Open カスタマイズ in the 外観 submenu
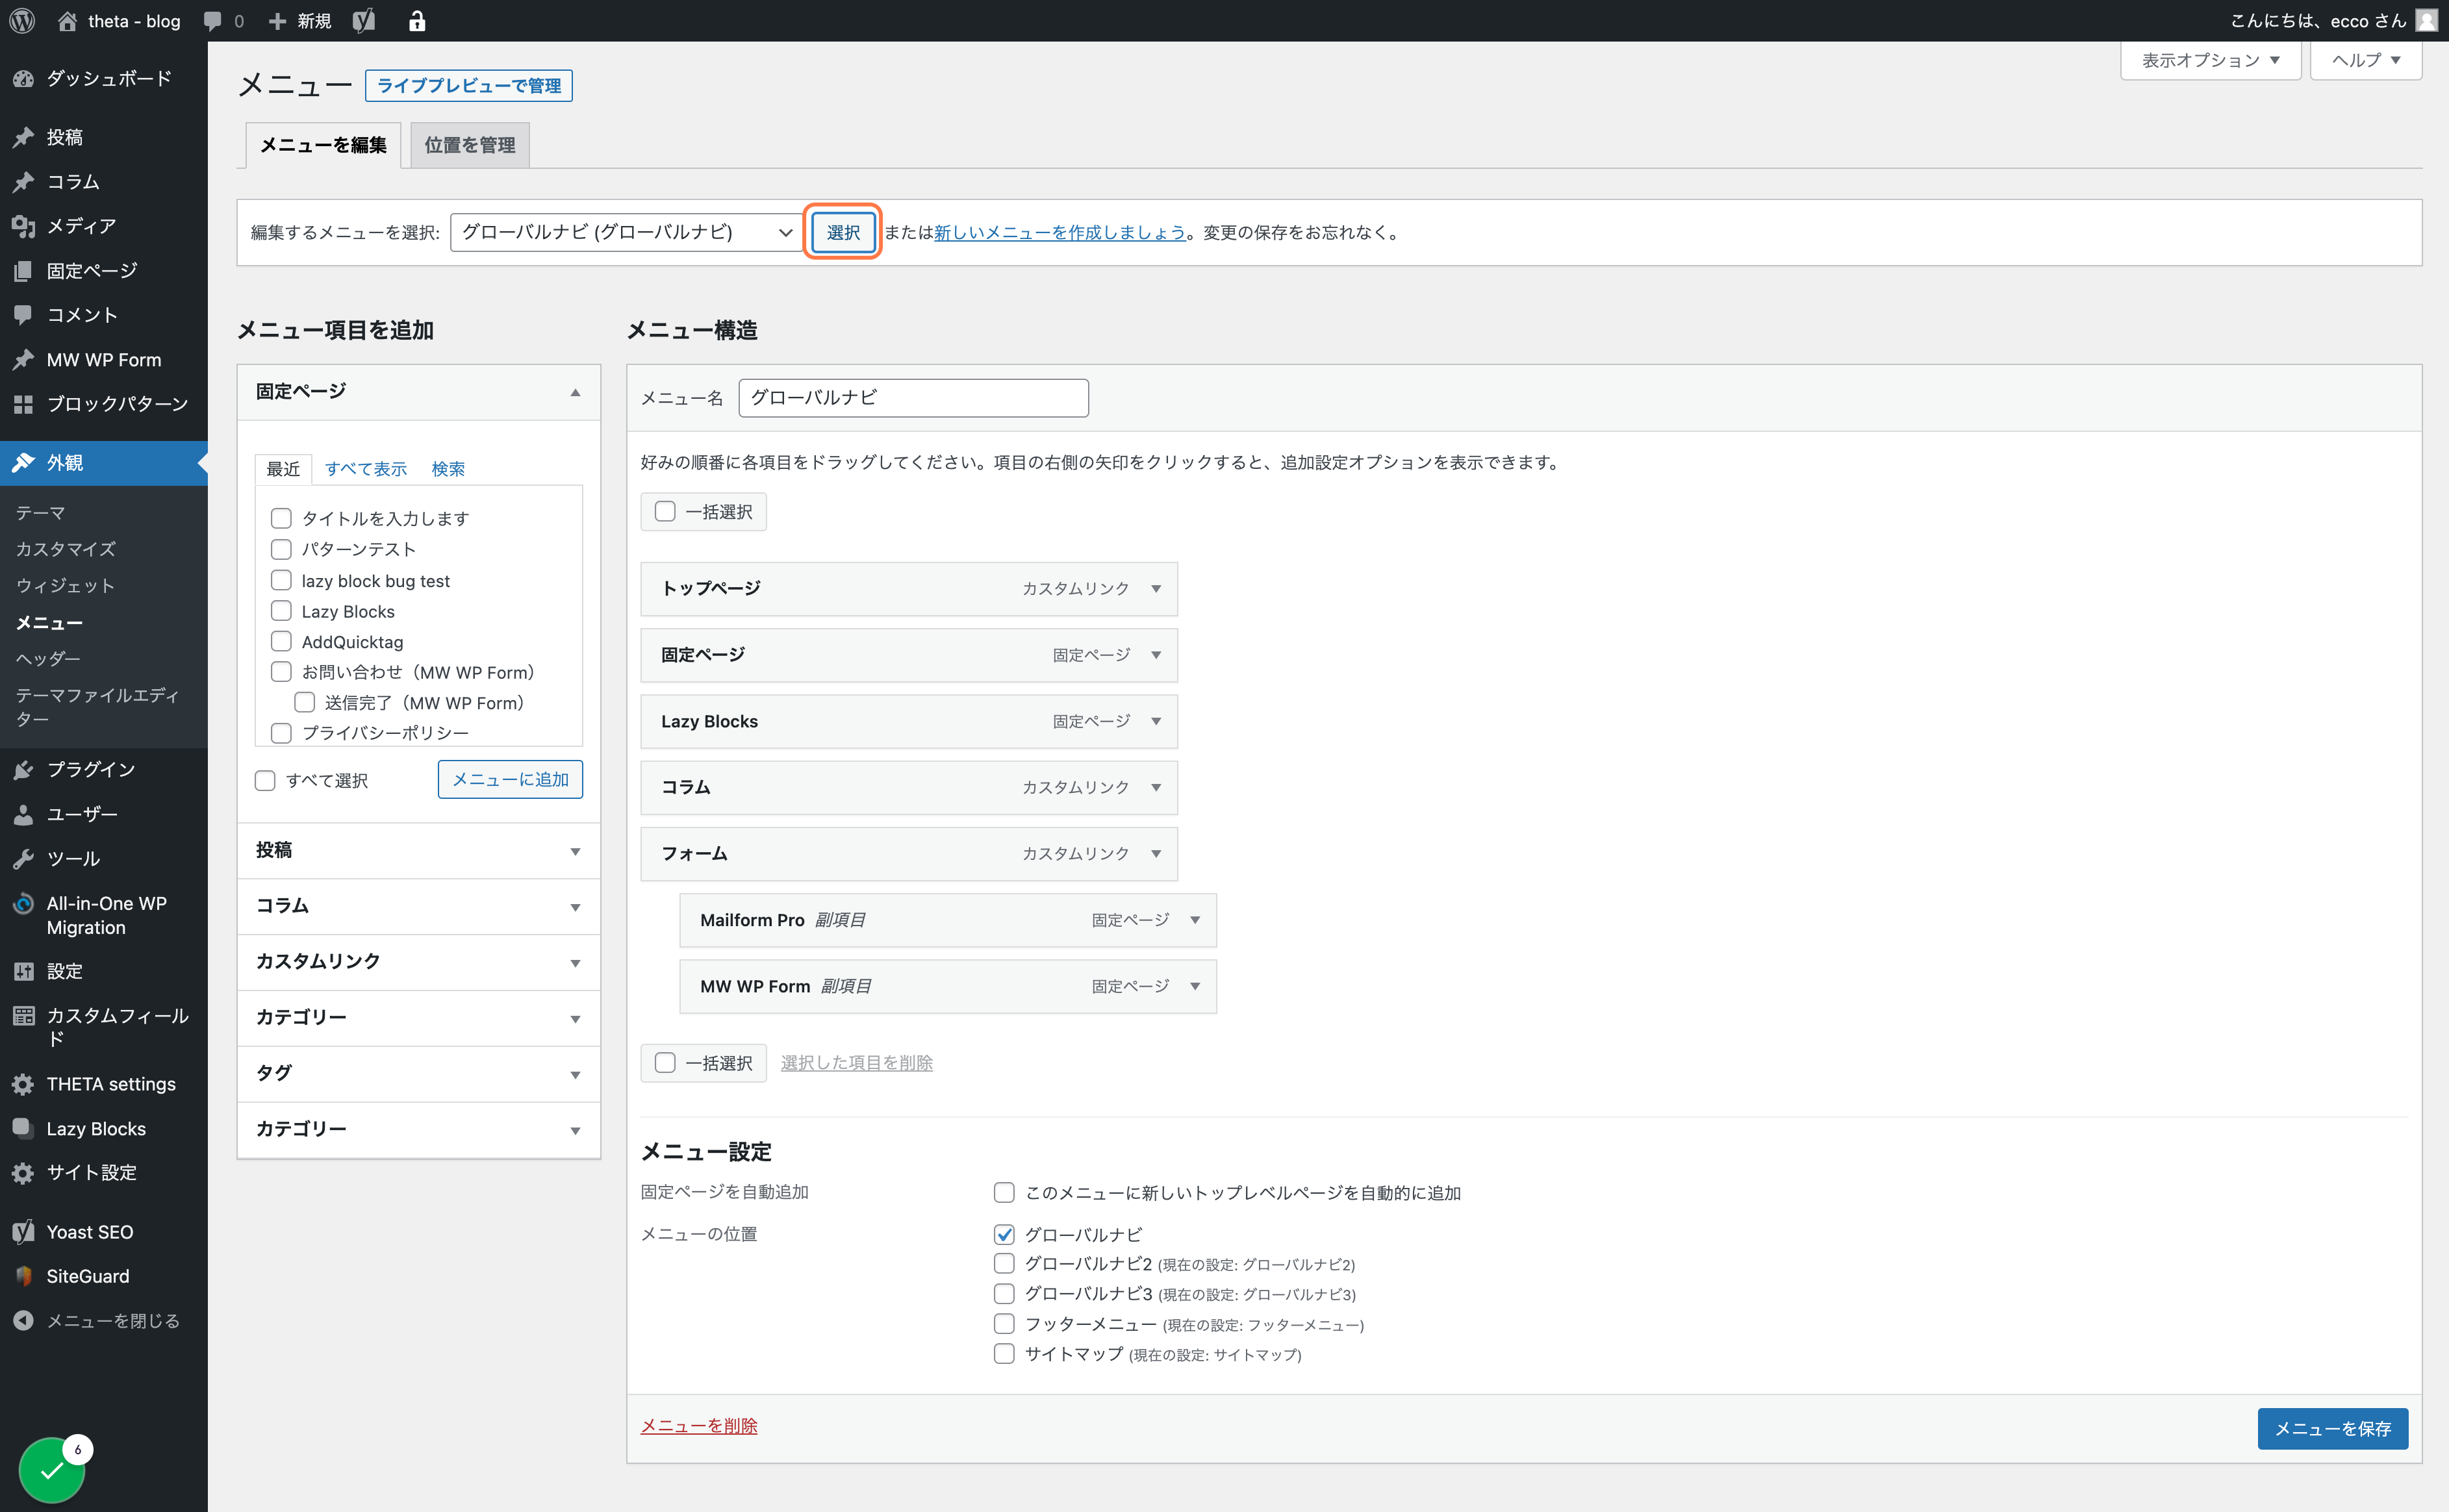The height and width of the screenshot is (1512, 2449). pos(66,549)
